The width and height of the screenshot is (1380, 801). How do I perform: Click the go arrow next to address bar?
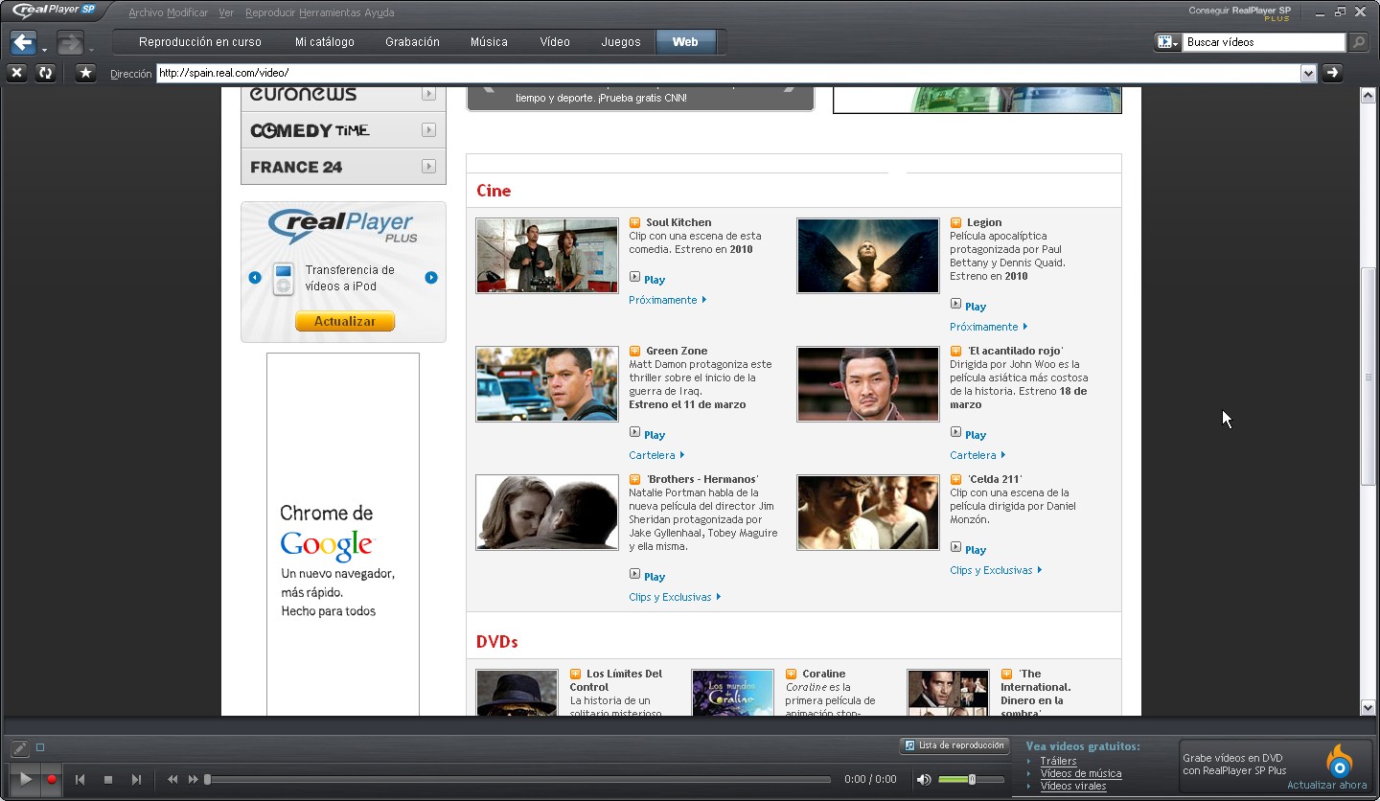tap(1332, 73)
